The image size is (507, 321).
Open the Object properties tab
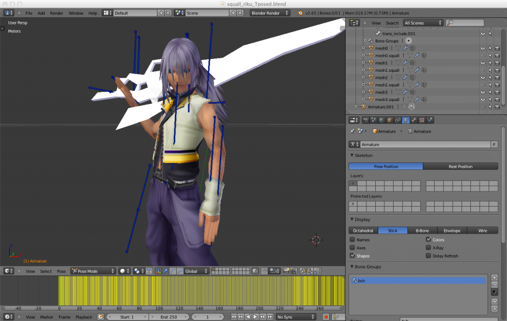click(390, 120)
